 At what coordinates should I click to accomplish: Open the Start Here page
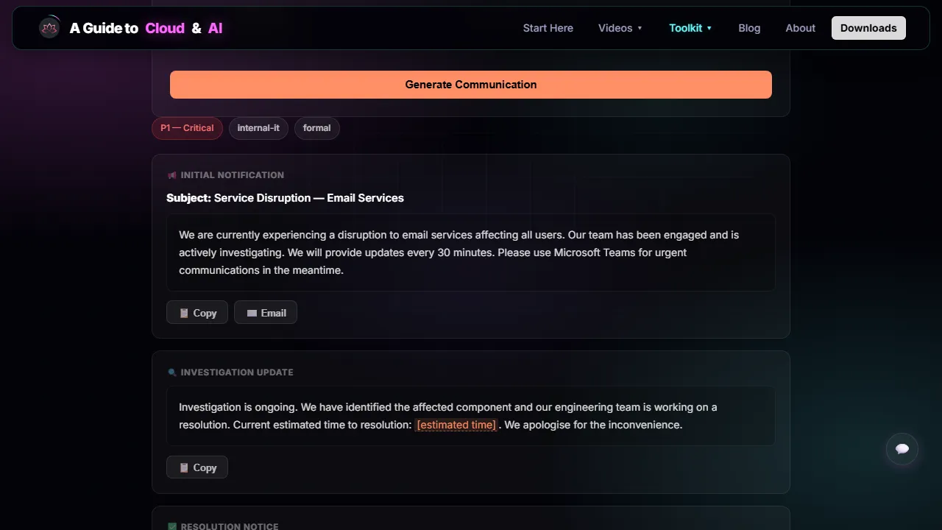pos(548,28)
